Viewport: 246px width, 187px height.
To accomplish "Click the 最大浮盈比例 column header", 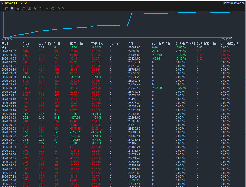I will (x=230, y=44).
